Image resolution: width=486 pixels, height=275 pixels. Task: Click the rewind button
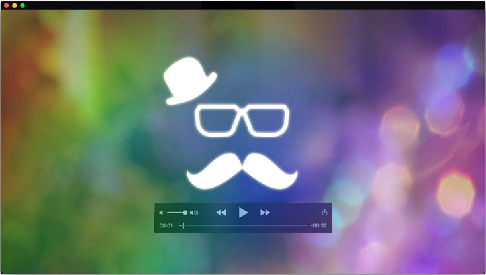click(x=221, y=213)
